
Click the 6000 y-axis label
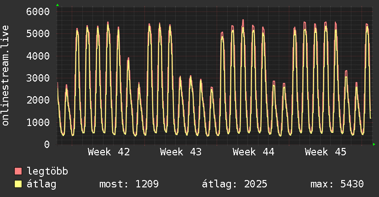38,11
